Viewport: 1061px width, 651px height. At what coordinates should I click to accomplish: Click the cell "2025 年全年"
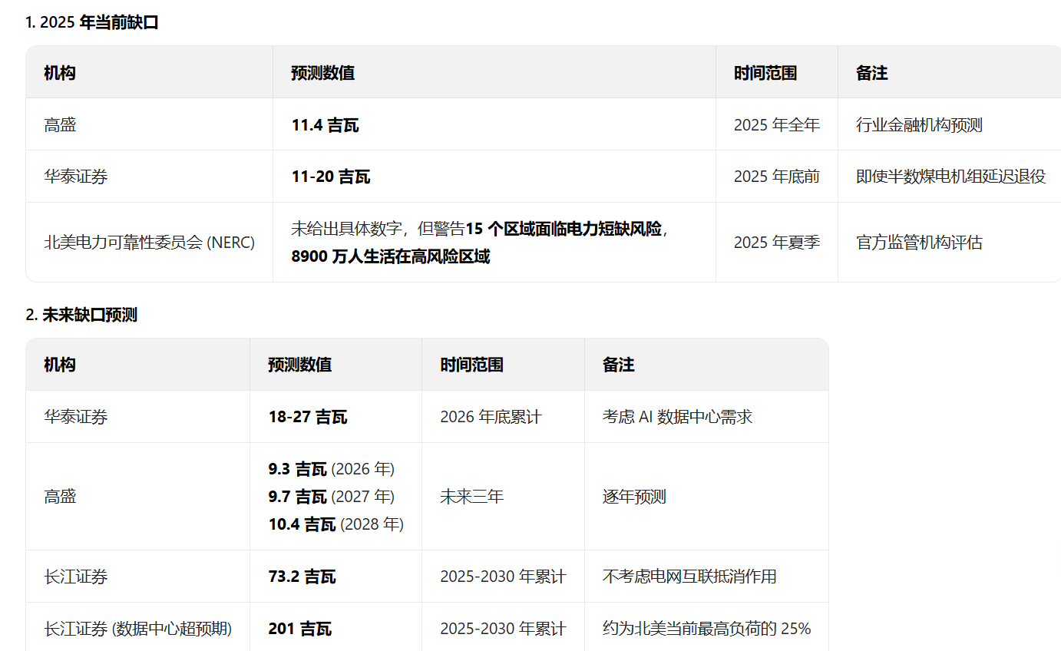click(777, 125)
